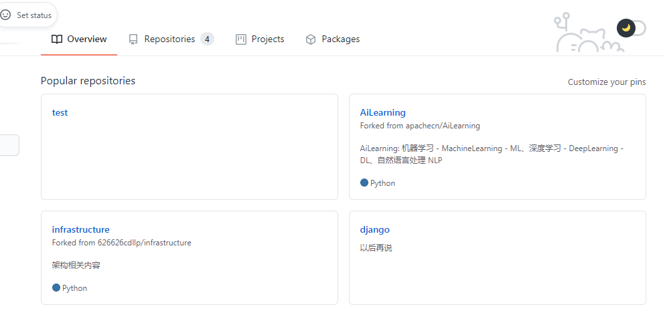The height and width of the screenshot is (329, 665).
Task: Click the Projects board icon
Action: 241,39
